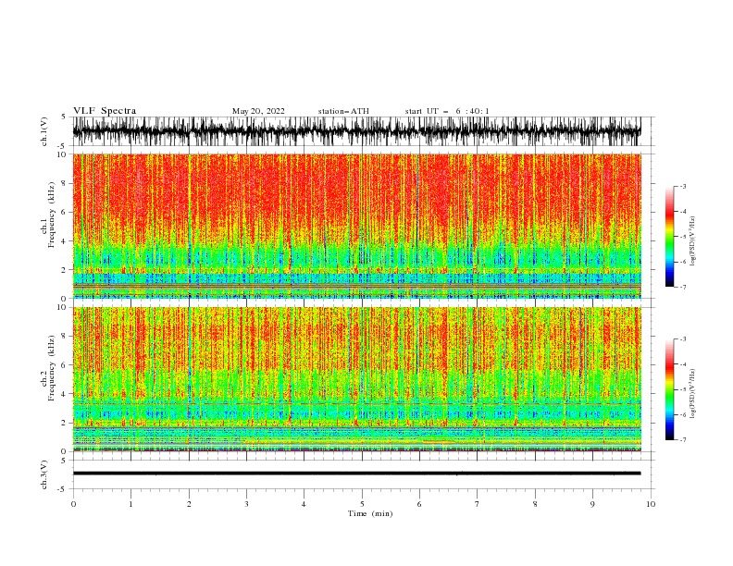Click the "-3" tick on ch.1 colorbar

pos(683,186)
